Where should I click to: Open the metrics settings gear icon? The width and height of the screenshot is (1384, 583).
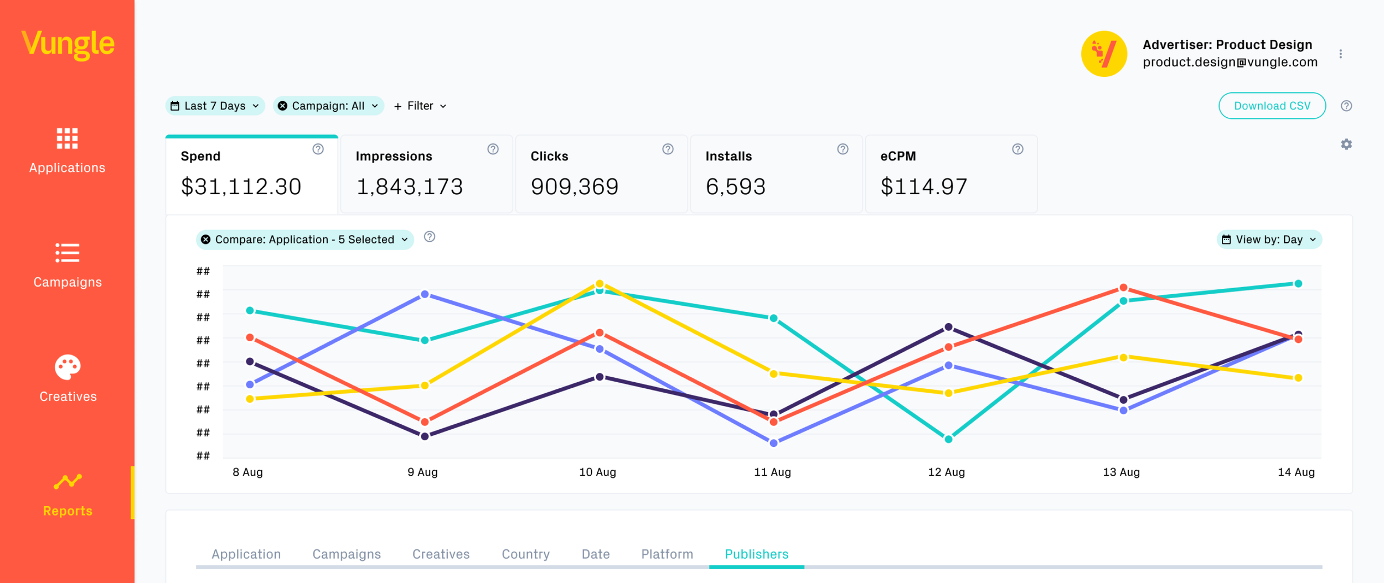(1346, 144)
